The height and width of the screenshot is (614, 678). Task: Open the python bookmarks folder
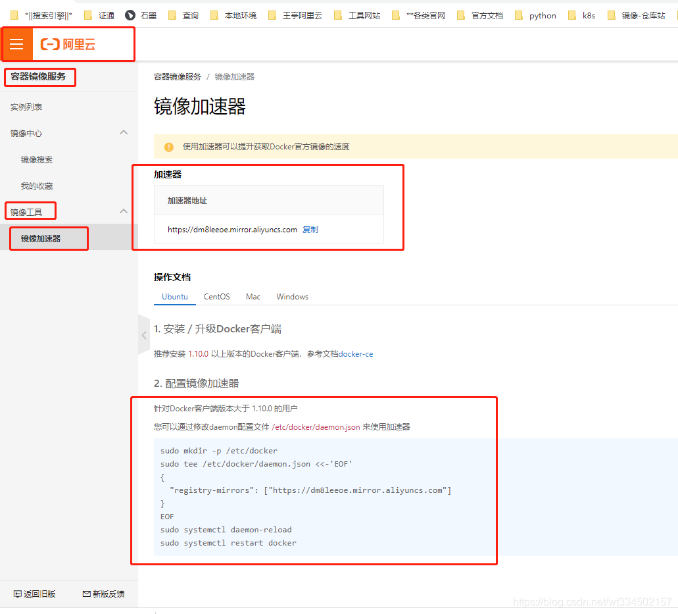click(x=543, y=14)
